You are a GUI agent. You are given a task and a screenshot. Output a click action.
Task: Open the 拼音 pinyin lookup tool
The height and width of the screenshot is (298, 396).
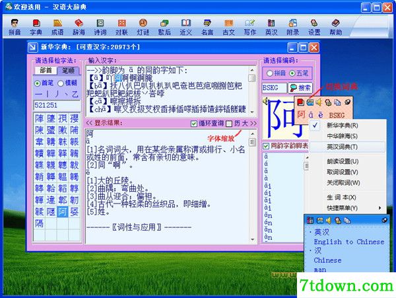[15, 27]
